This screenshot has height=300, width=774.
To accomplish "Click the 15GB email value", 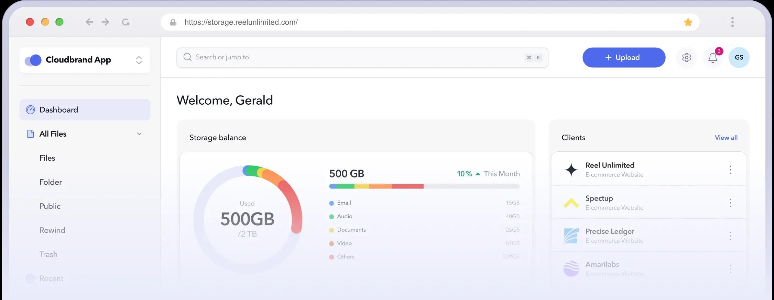I will pos(512,203).
